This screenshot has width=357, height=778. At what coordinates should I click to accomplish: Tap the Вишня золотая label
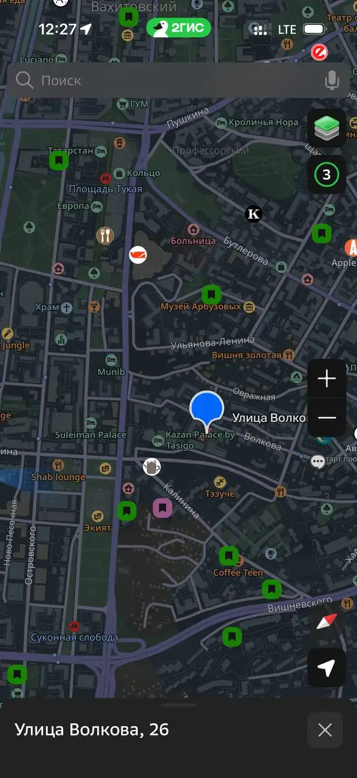click(246, 355)
